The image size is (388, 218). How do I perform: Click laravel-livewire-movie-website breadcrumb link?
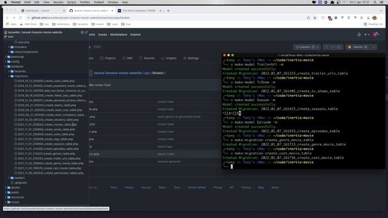[118, 73]
